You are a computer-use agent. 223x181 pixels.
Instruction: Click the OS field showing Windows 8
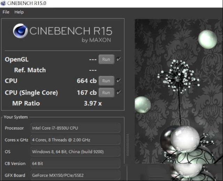coord(75,152)
